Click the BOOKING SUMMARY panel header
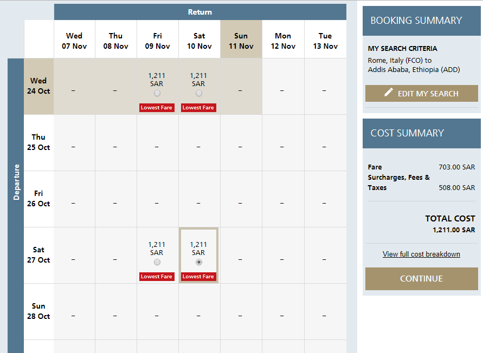 tap(421, 21)
